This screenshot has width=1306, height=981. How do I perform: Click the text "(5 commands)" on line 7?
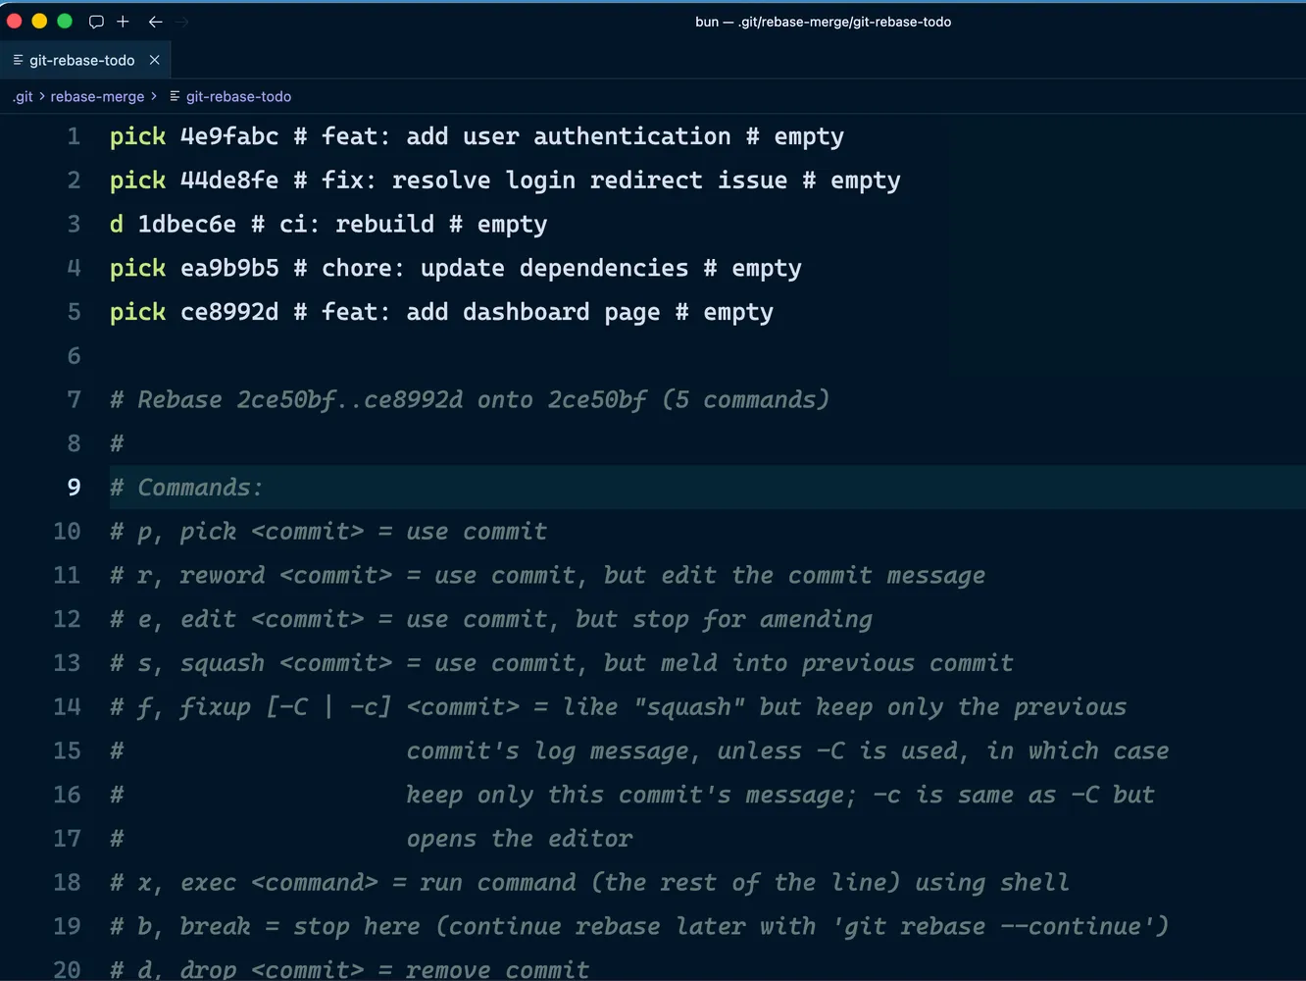(746, 400)
